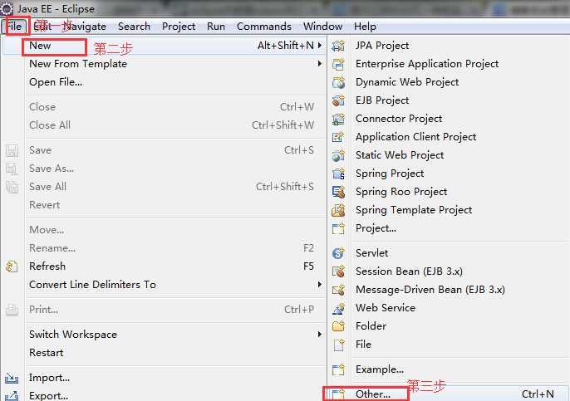This screenshot has width=570, height=401.
Task: Click the Example... wizard icon
Action: [338, 369]
